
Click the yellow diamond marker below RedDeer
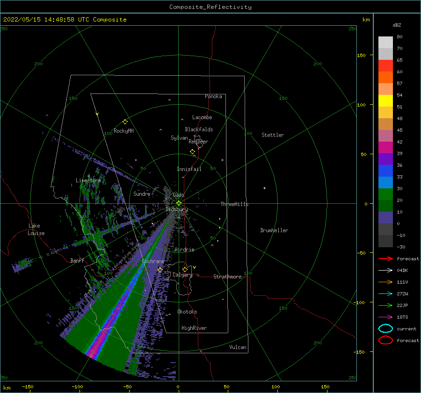[x=193, y=152]
